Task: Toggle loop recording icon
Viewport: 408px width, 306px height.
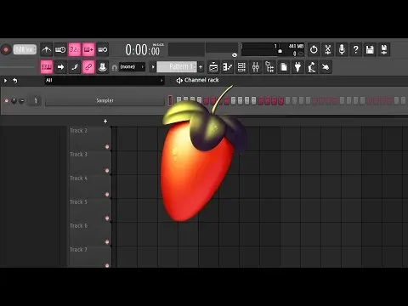Action: (103, 49)
